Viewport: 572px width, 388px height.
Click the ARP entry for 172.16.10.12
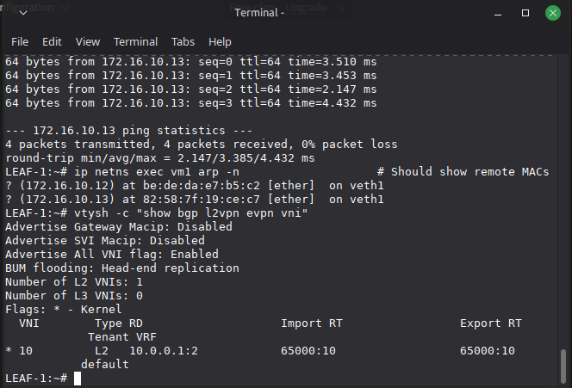coord(195,186)
